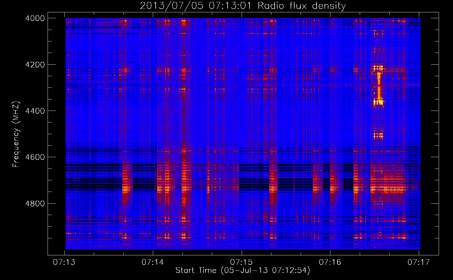Click the 4800 frequency tick label
Screen dimensions: 453x280
pyautogui.click(x=35, y=204)
